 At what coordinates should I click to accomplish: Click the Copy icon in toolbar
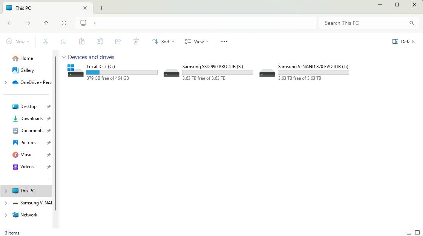(64, 41)
